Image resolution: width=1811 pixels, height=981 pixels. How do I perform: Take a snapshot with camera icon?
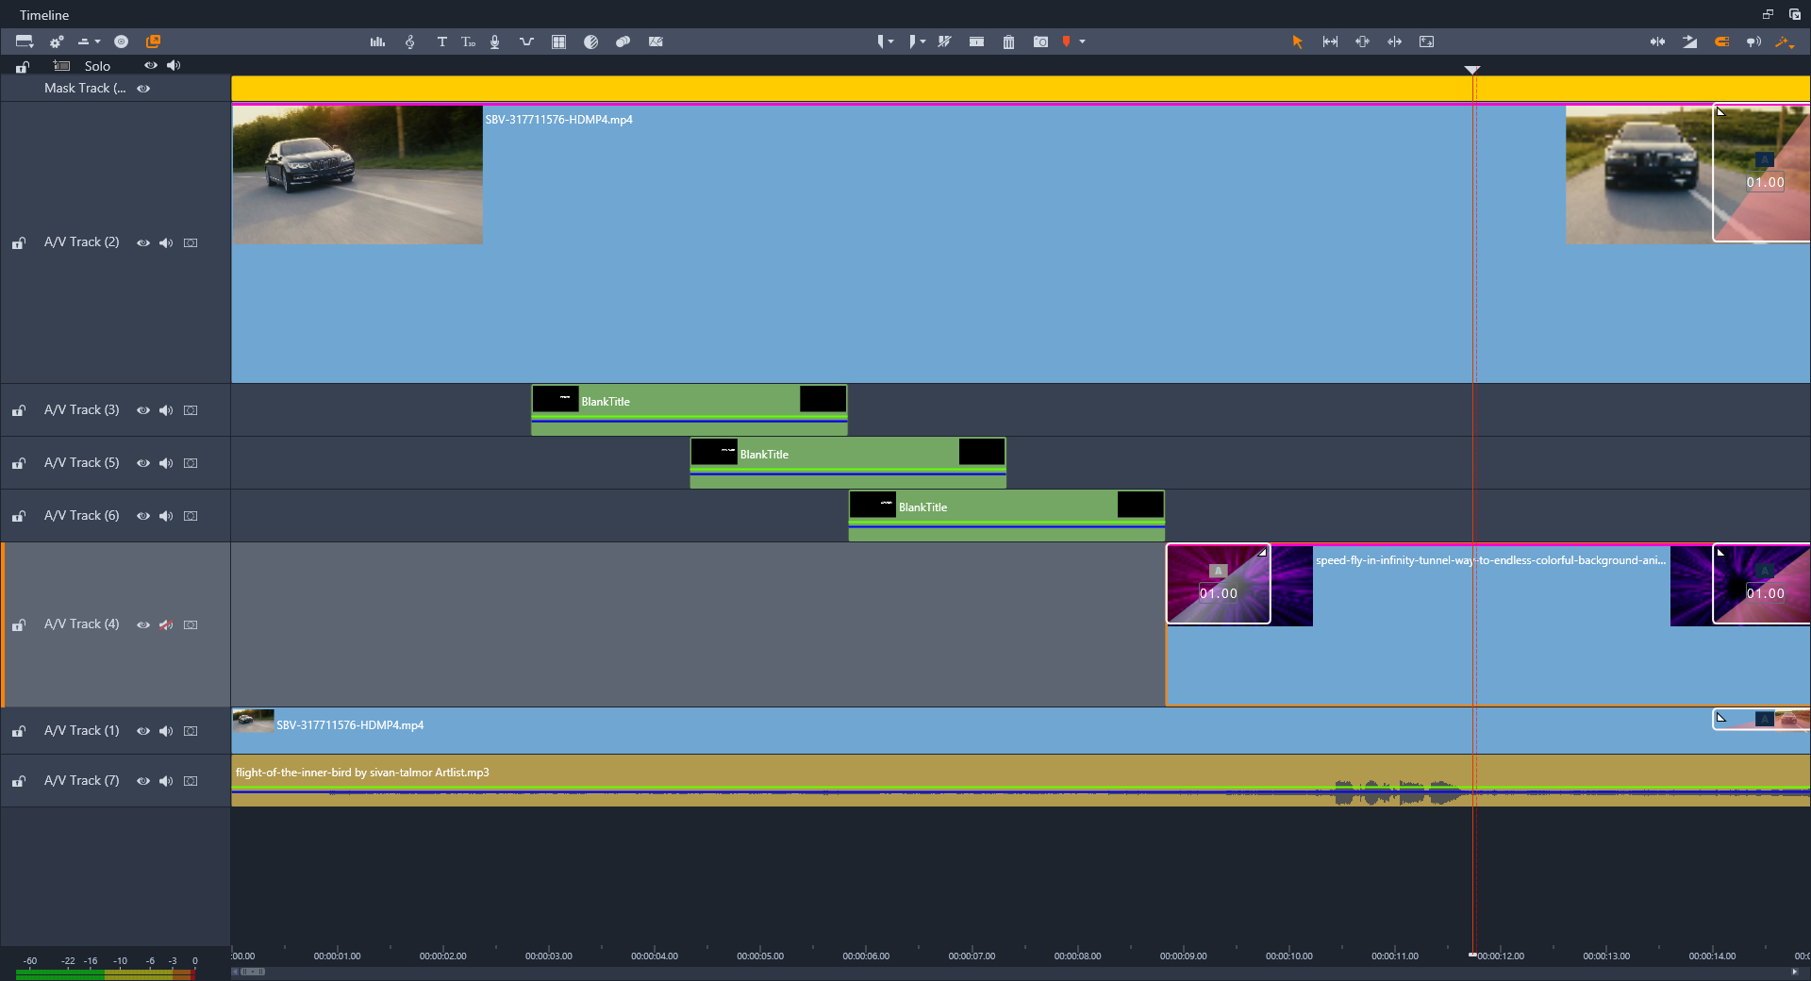tap(1040, 42)
